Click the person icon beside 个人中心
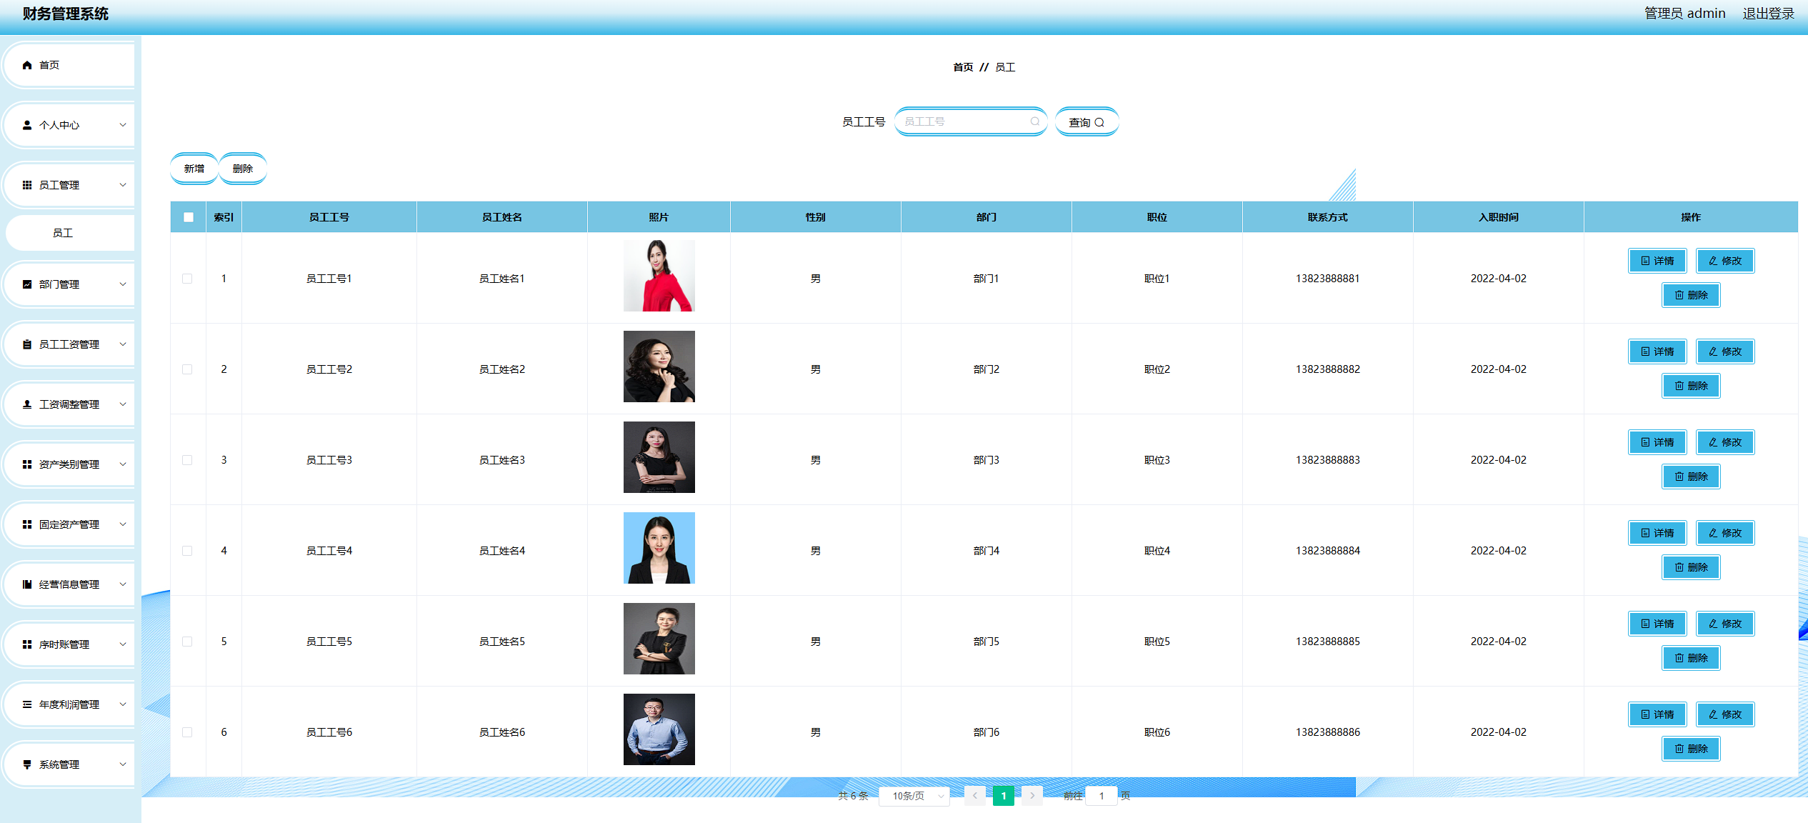Image resolution: width=1808 pixels, height=823 pixels. (x=27, y=125)
